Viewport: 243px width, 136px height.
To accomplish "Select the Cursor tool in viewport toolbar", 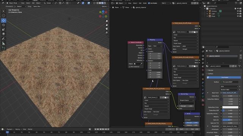I will point(3,15).
